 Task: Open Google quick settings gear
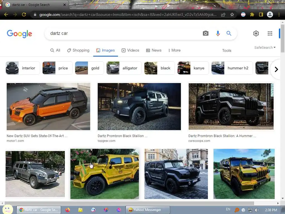256,33
